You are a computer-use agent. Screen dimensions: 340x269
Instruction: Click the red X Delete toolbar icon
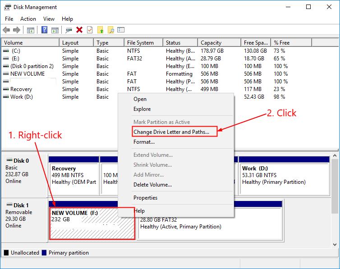(79, 30)
